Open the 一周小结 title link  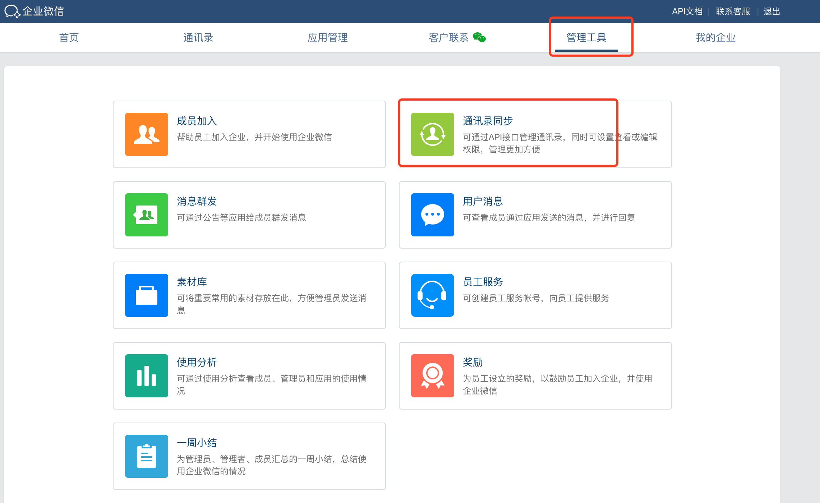click(x=197, y=443)
